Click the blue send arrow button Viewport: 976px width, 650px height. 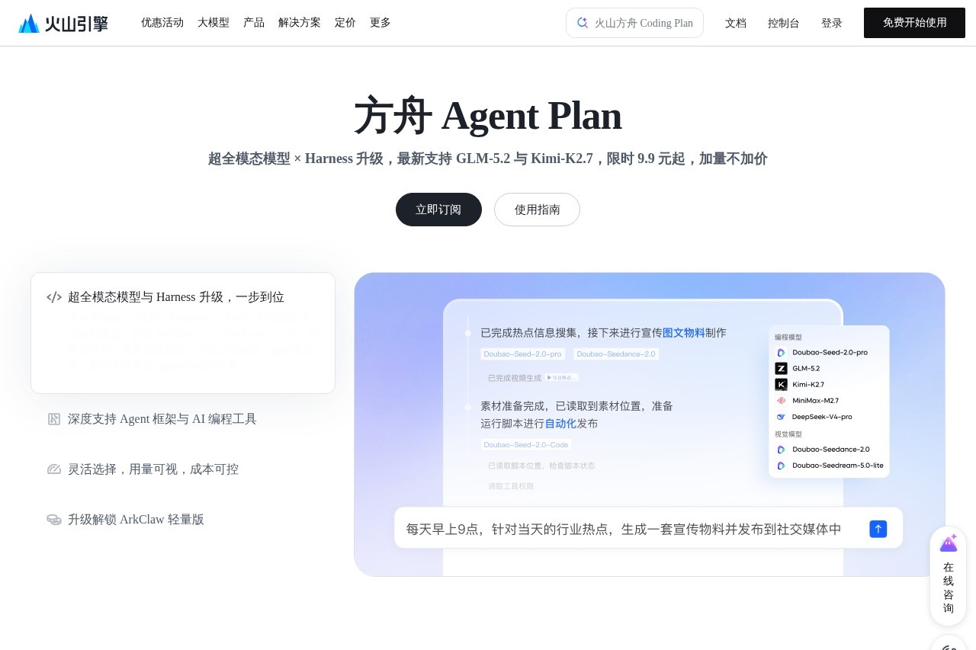[878, 529]
